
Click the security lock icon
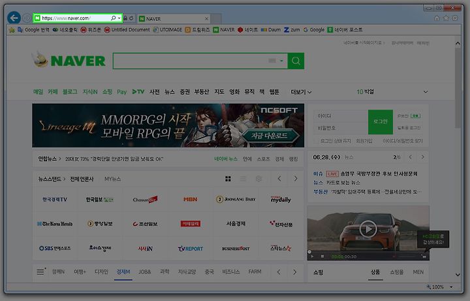point(125,18)
